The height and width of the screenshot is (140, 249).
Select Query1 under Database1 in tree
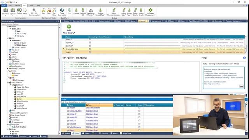pos(19,99)
